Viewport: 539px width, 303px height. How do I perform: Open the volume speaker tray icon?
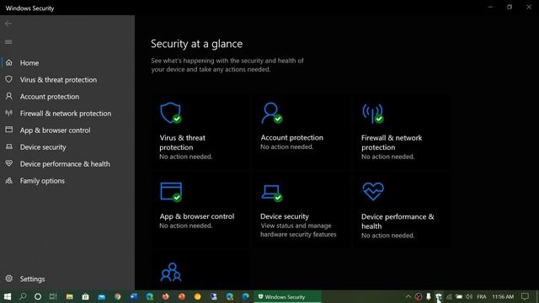pos(469,296)
